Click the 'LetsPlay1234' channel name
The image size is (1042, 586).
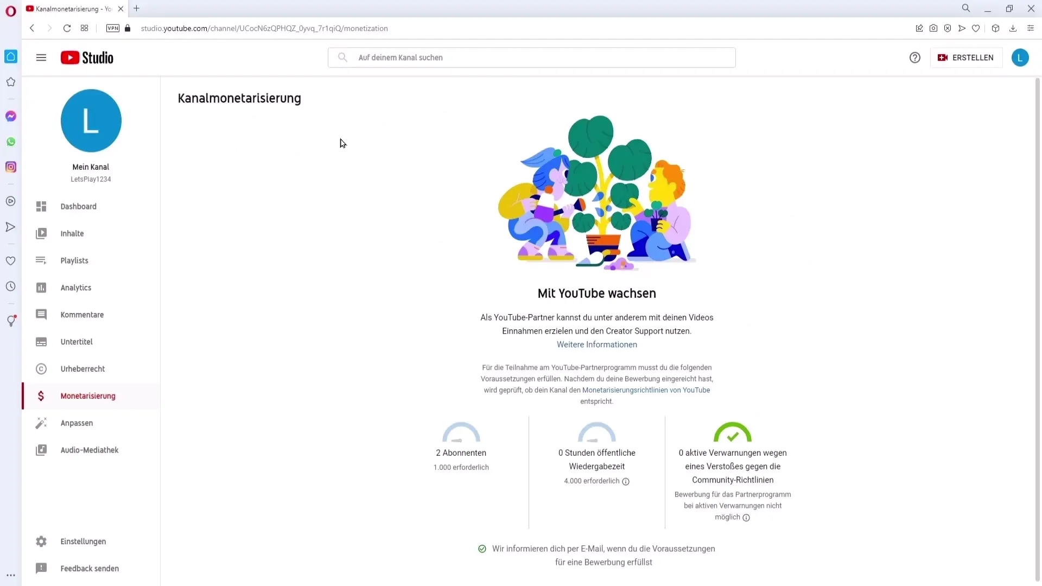[91, 179]
